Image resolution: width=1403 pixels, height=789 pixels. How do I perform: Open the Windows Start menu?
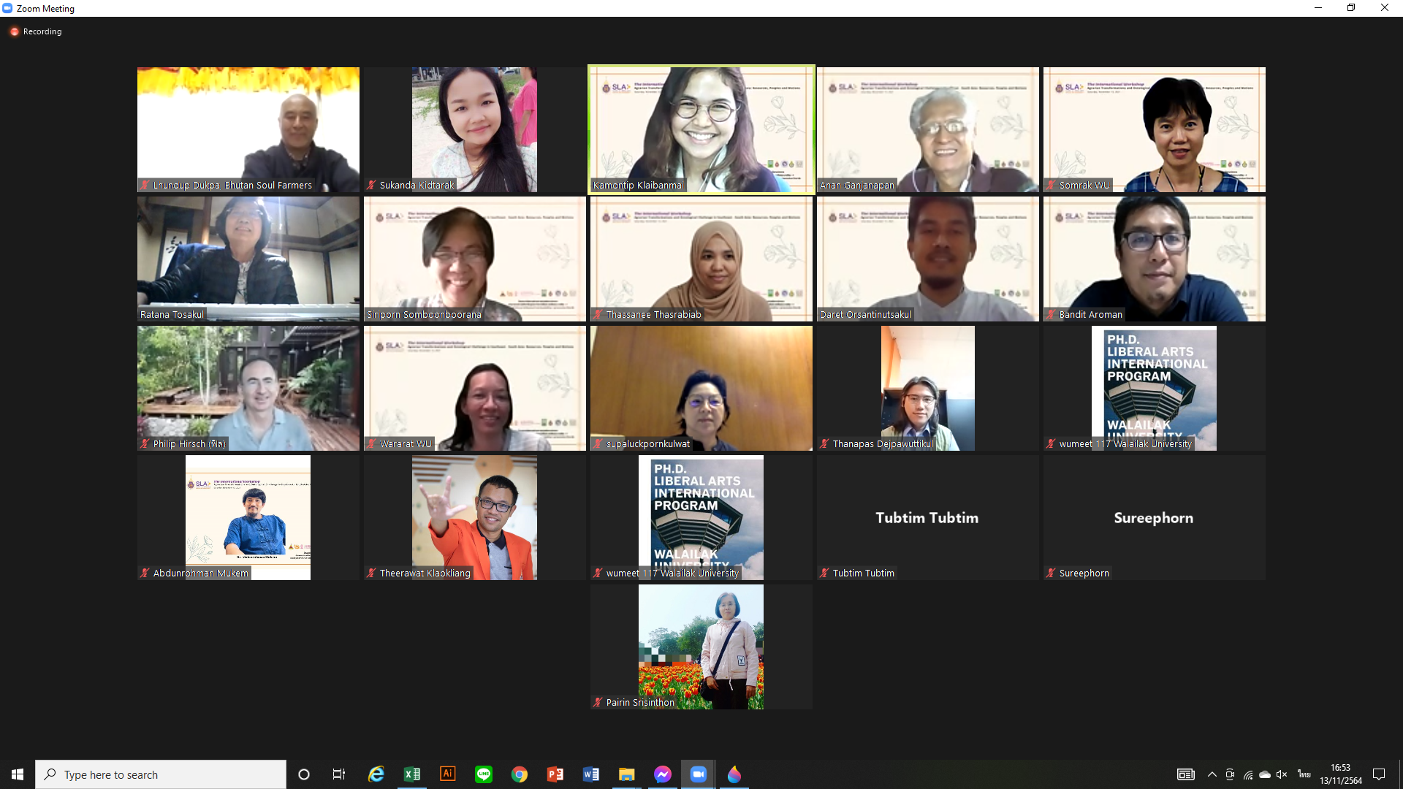coord(18,774)
